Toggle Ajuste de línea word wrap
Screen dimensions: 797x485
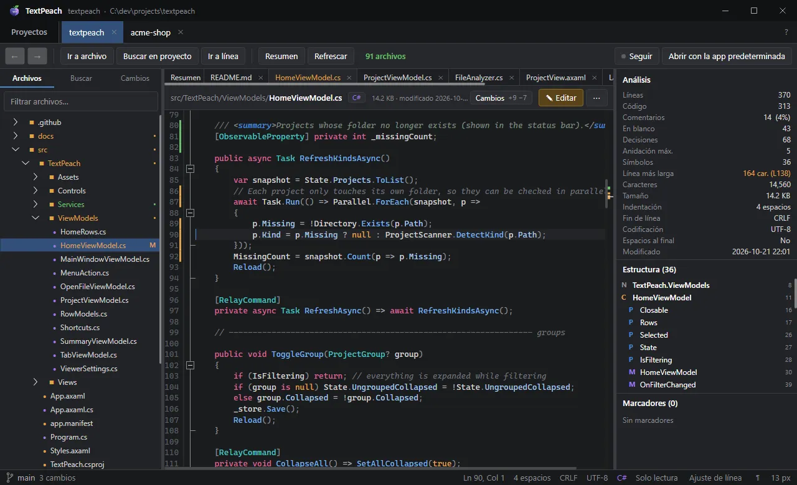click(x=715, y=478)
